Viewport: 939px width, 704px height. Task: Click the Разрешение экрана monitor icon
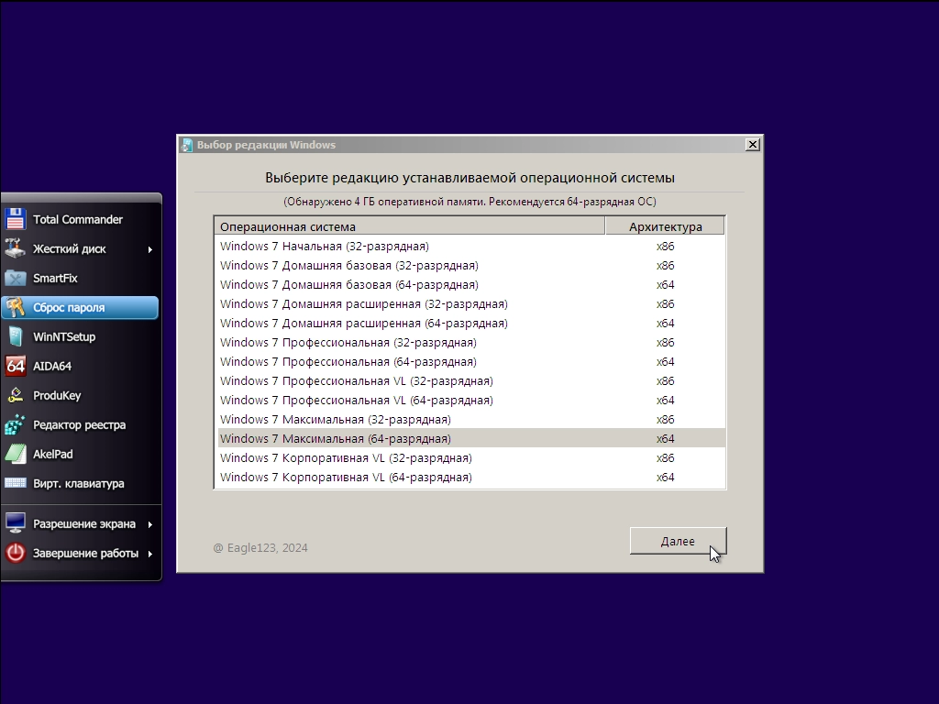16,523
